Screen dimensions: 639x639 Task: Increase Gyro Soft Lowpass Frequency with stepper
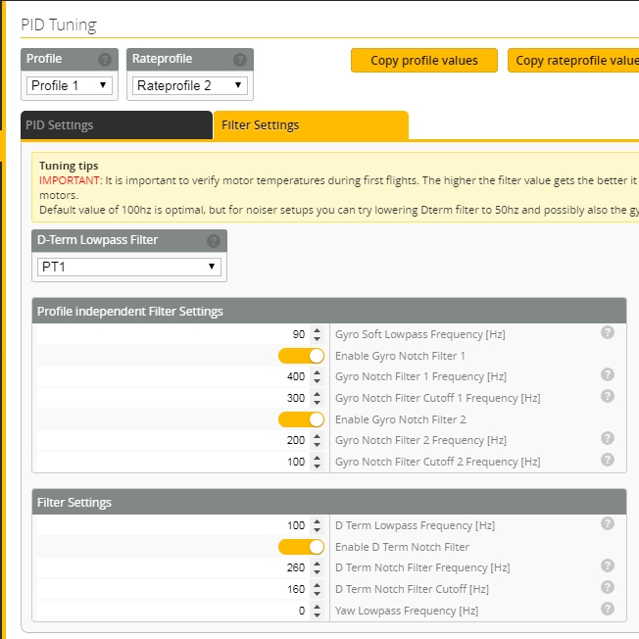tap(318, 330)
